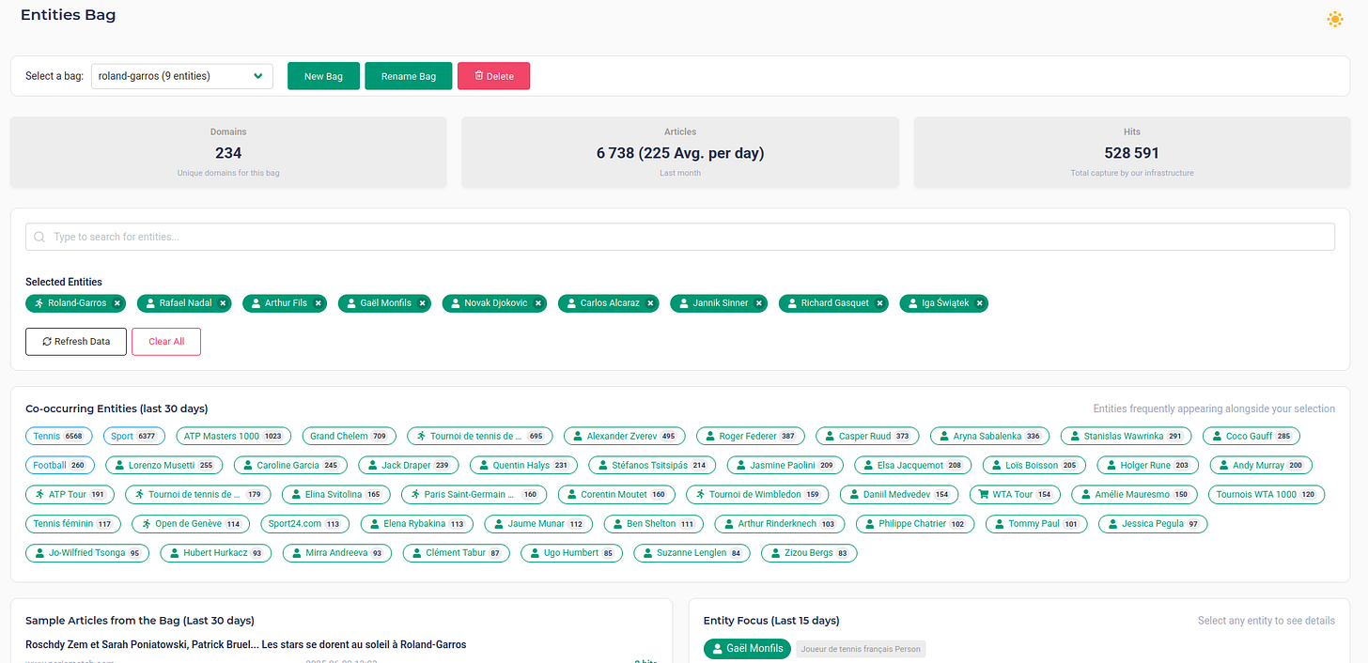Add Grand Chelem entity tag
The height and width of the screenshot is (663, 1368).
click(x=349, y=436)
